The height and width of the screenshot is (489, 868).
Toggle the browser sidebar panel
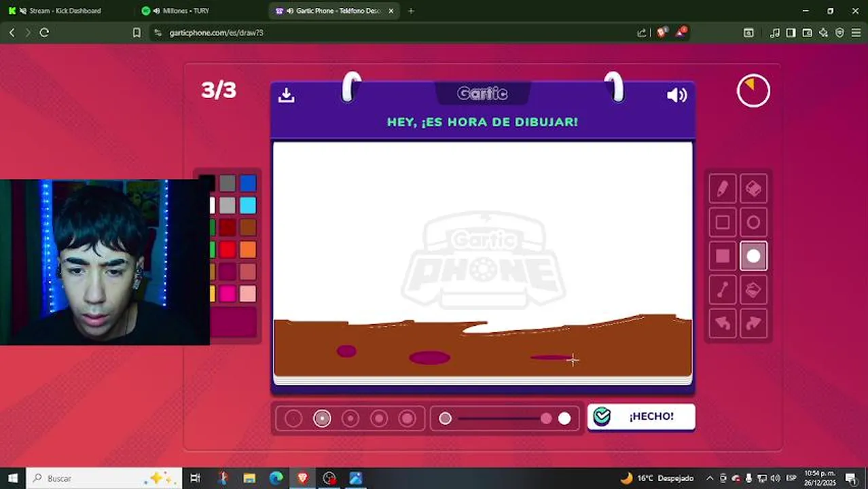coord(791,33)
